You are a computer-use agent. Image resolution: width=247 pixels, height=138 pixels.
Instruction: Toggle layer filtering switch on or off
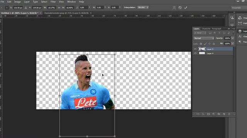pyautogui.click(x=233, y=33)
